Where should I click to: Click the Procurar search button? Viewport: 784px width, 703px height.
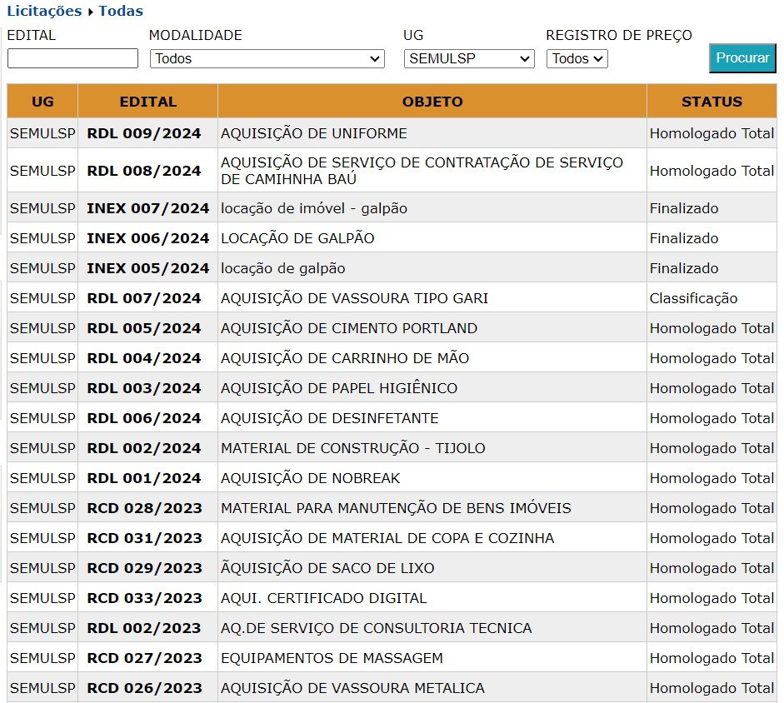click(742, 58)
